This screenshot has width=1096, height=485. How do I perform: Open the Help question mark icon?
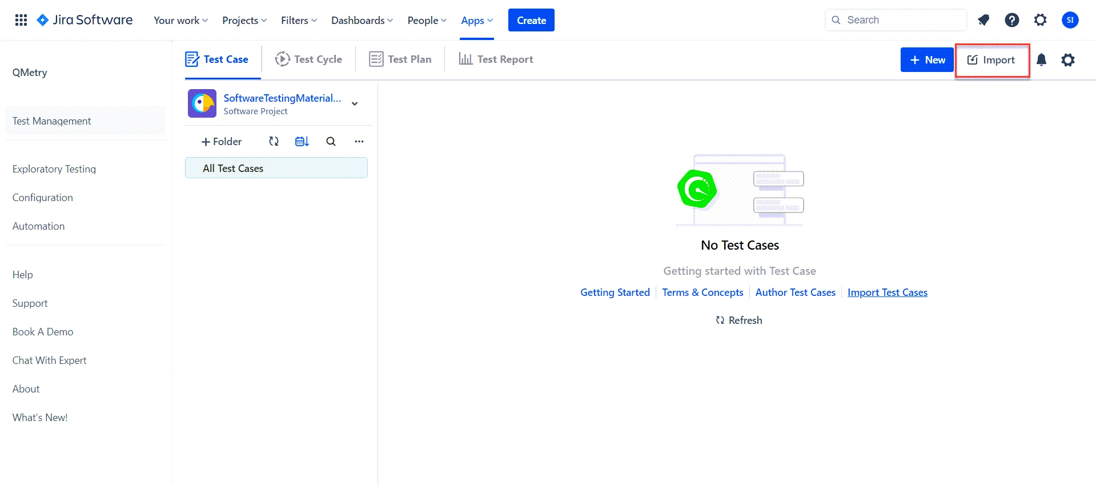(x=1012, y=20)
